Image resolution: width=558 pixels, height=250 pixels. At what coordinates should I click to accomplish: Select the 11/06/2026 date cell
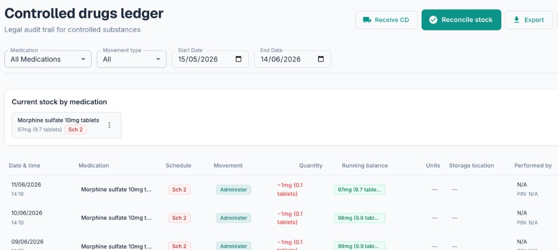pos(26,189)
